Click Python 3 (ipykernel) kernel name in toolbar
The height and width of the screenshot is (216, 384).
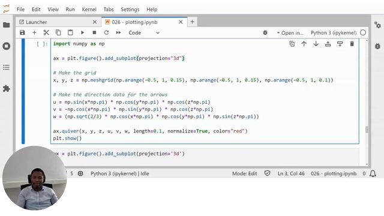[334, 32]
